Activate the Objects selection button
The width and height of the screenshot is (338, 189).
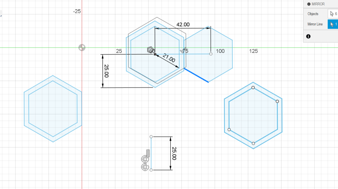point(333,14)
